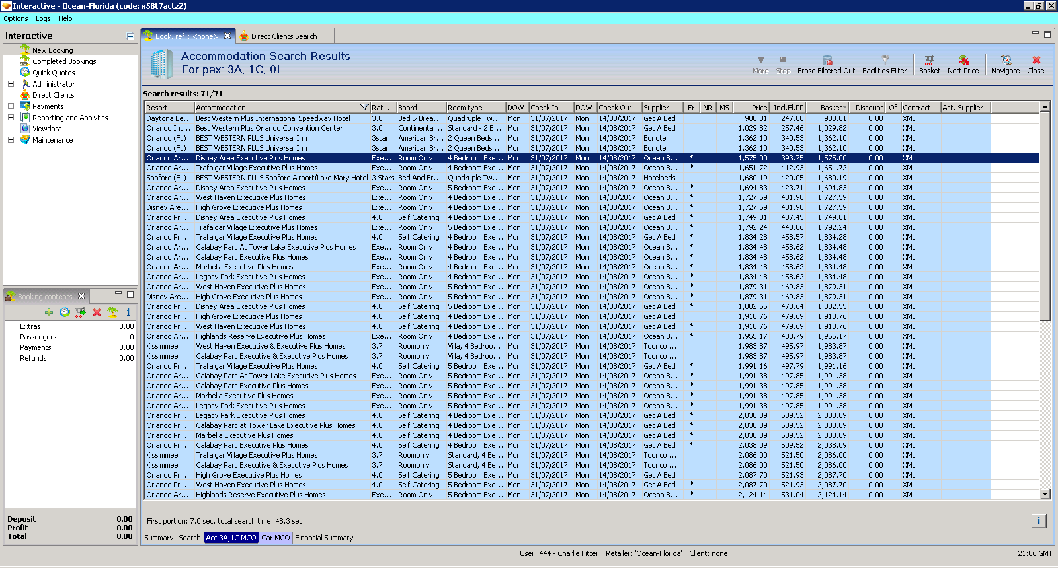The width and height of the screenshot is (1058, 568).
Task: Select Completed Bookings in the sidebar
Action: [x=64, y=61]
